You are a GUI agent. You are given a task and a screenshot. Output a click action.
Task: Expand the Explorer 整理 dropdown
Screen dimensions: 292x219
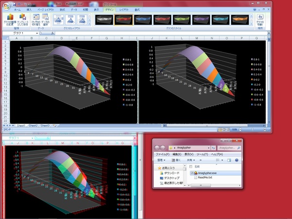click(162, 159)
